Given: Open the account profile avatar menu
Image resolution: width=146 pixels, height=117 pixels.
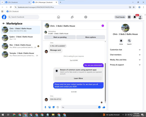Looking at the screenshot, I should (140, 17).
